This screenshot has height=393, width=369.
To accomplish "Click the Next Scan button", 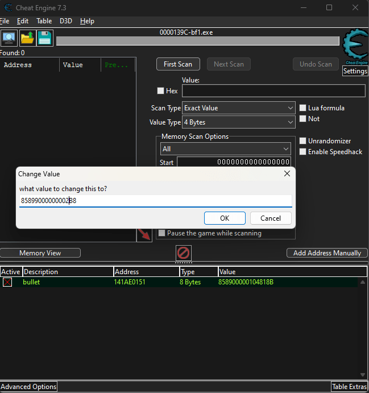I will [x=229, y=64].
